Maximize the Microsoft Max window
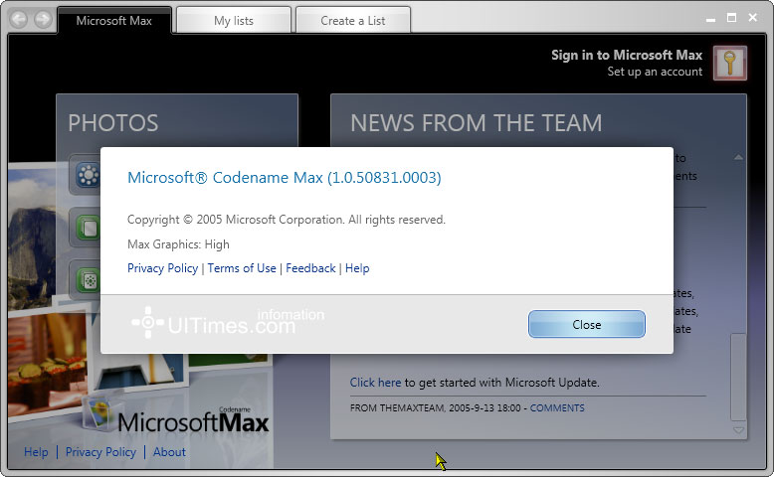 731,18
